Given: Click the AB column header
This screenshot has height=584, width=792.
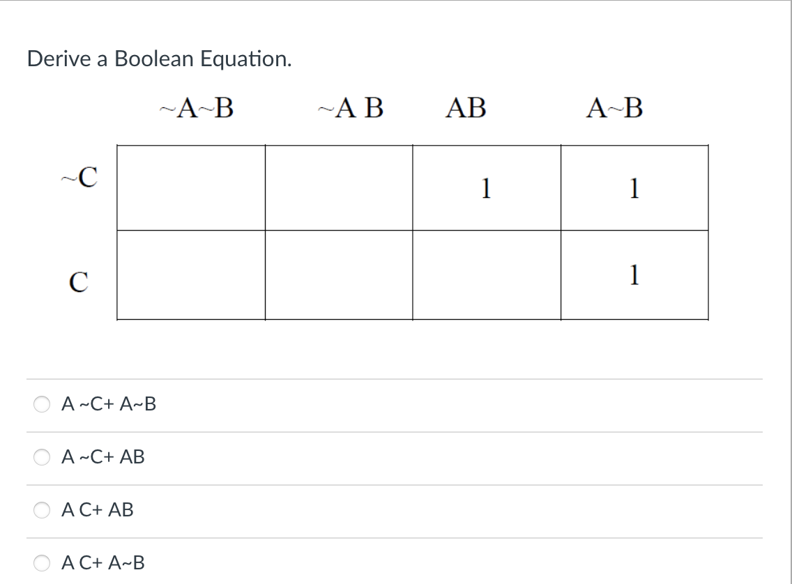Looking at the screenshot, I should (466, 109).
